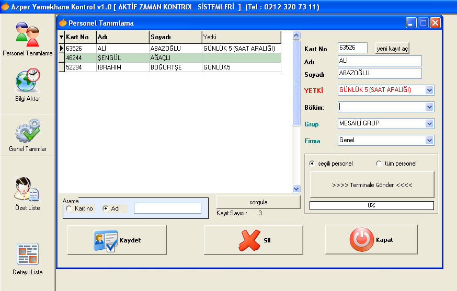Select the seçili personel radio option
The width and height of the screenshot is (457, 291).
click(313, 164)
